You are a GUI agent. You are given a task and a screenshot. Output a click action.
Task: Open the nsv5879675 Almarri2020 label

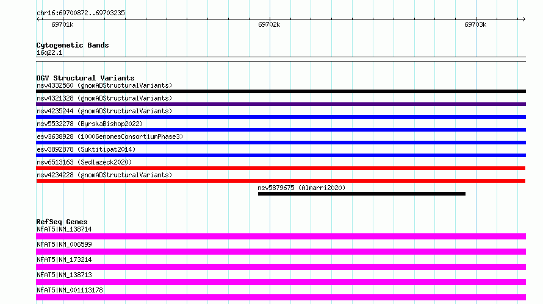[301, 188]
